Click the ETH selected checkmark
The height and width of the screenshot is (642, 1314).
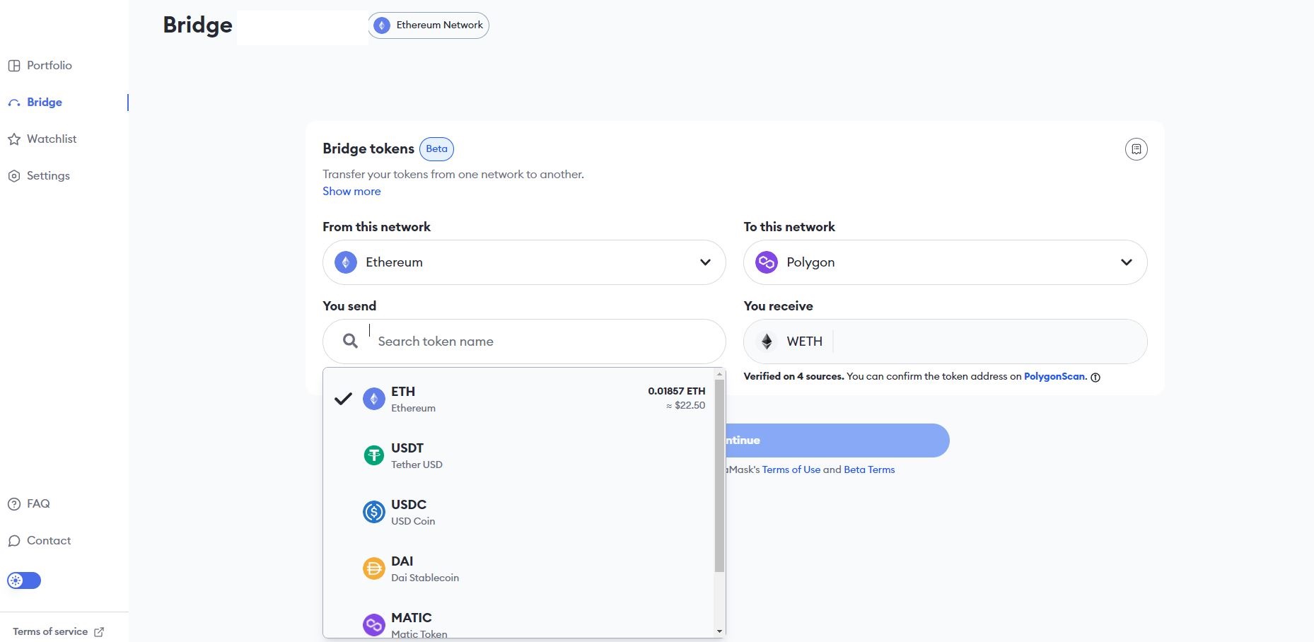click(343, 399)
